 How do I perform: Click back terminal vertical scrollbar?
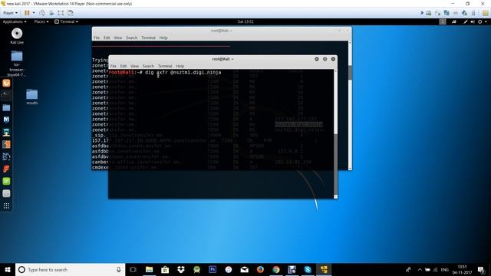(350, 106)
